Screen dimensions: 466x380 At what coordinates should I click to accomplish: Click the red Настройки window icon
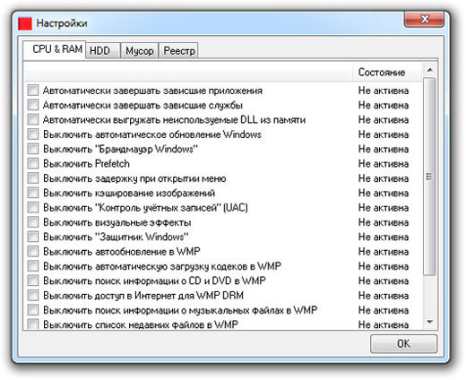(x=25, y=23)
